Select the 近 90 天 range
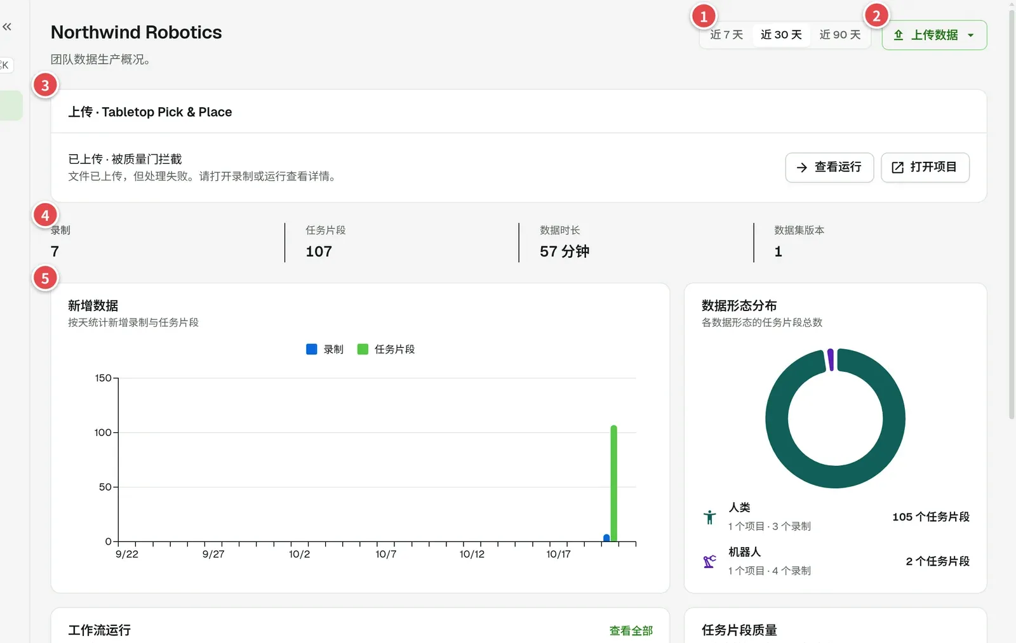1016x643 pixels. point(840,35)
